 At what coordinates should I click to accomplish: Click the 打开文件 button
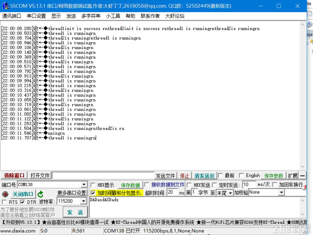(x=40, y=176)
